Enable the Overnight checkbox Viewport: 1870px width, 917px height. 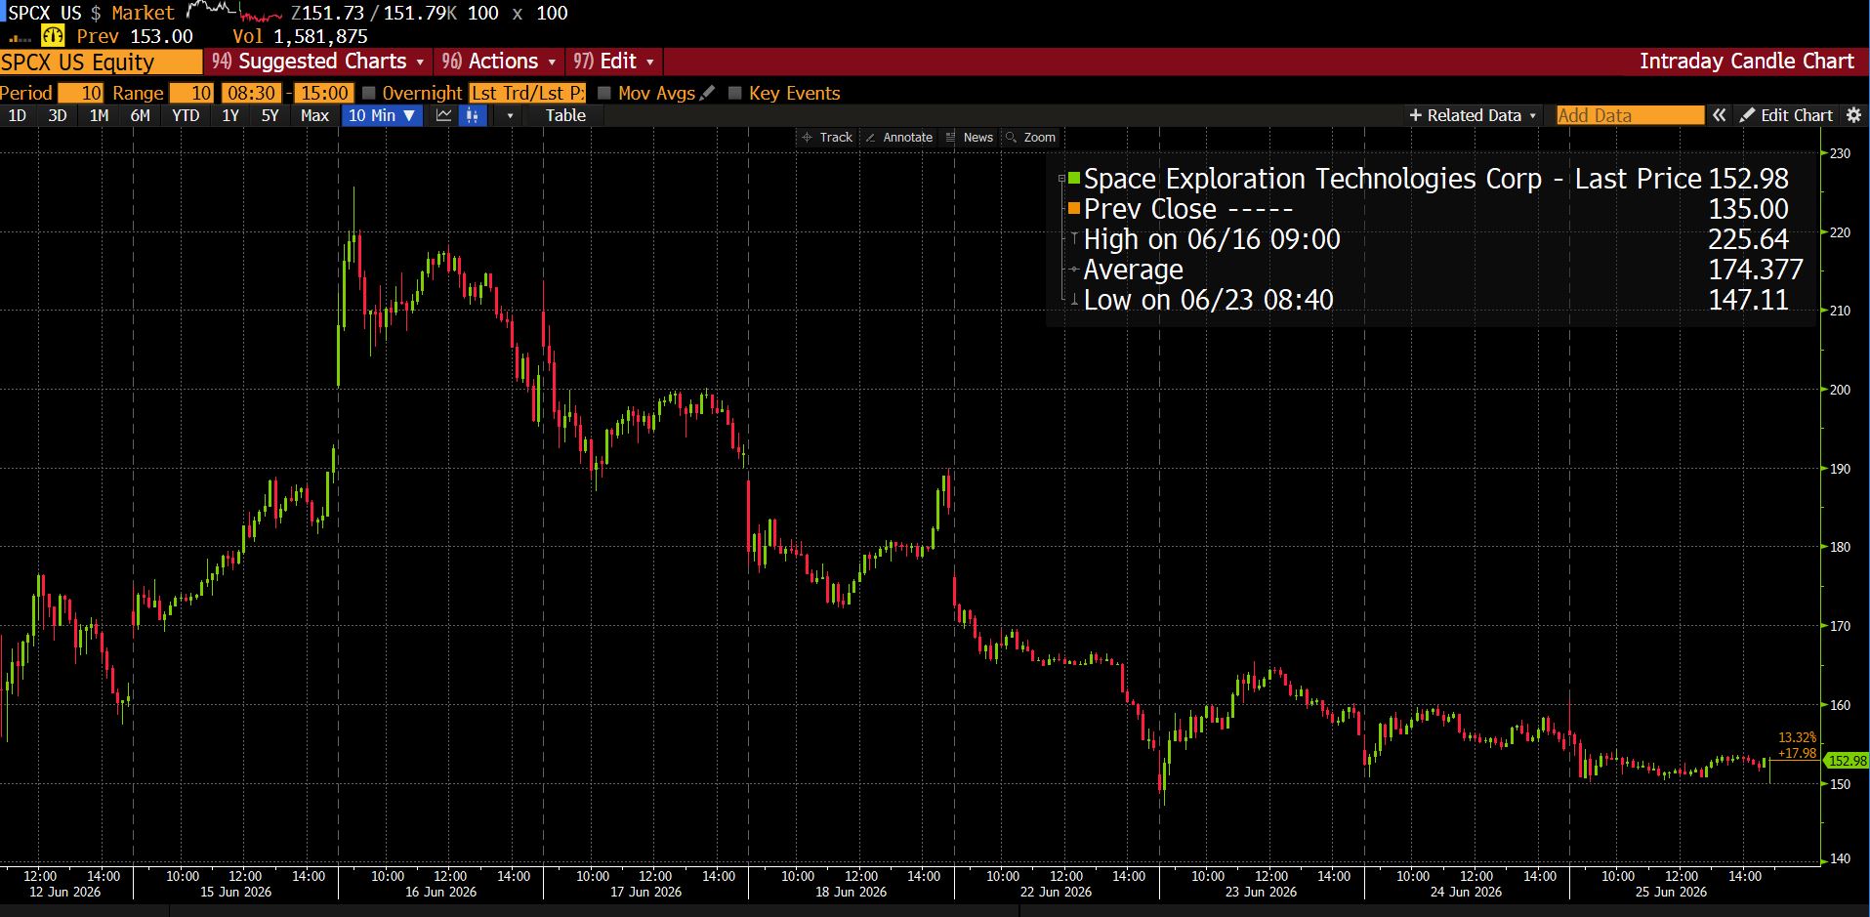tap(369, 93)
